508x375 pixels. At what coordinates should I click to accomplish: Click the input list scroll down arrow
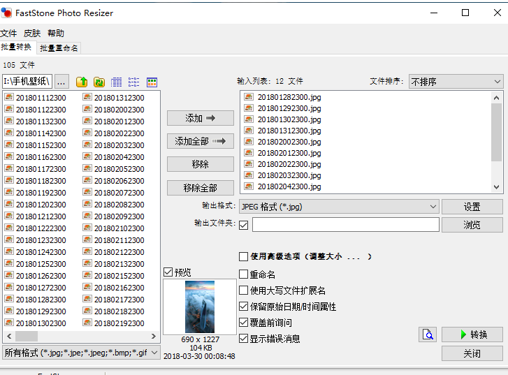tap(496, 187)
